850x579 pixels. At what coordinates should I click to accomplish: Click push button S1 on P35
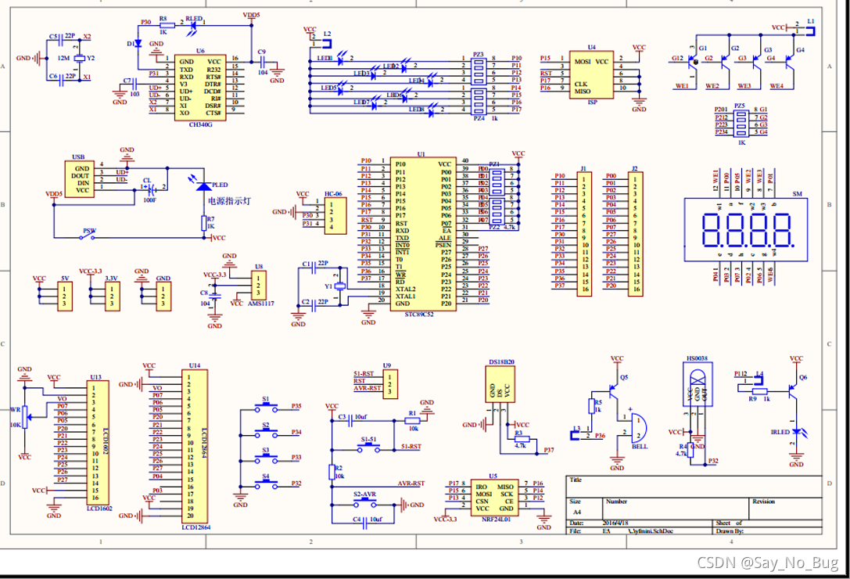pyautogui.click(x=266, y=407)
